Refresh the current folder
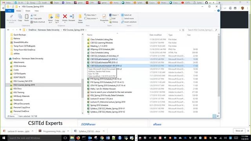251x141 pixels. pyautogui.click(x=183, y=30)
